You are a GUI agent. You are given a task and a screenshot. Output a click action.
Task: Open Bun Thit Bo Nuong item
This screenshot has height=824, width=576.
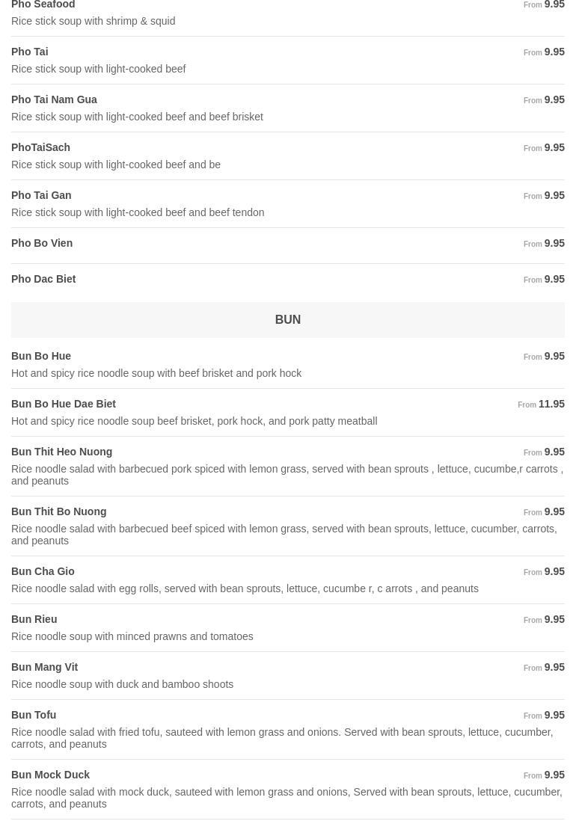coord(58,511)
